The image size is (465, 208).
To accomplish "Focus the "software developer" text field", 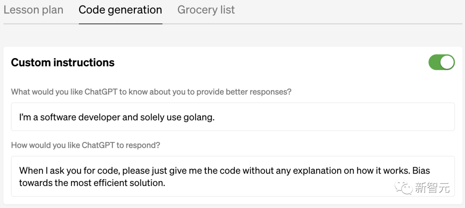I will click(x=232, y=117).
